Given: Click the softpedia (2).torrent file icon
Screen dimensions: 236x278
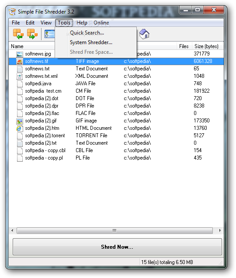Looking at the screenshot, I should pyautogui.click(x=20, y=136).
